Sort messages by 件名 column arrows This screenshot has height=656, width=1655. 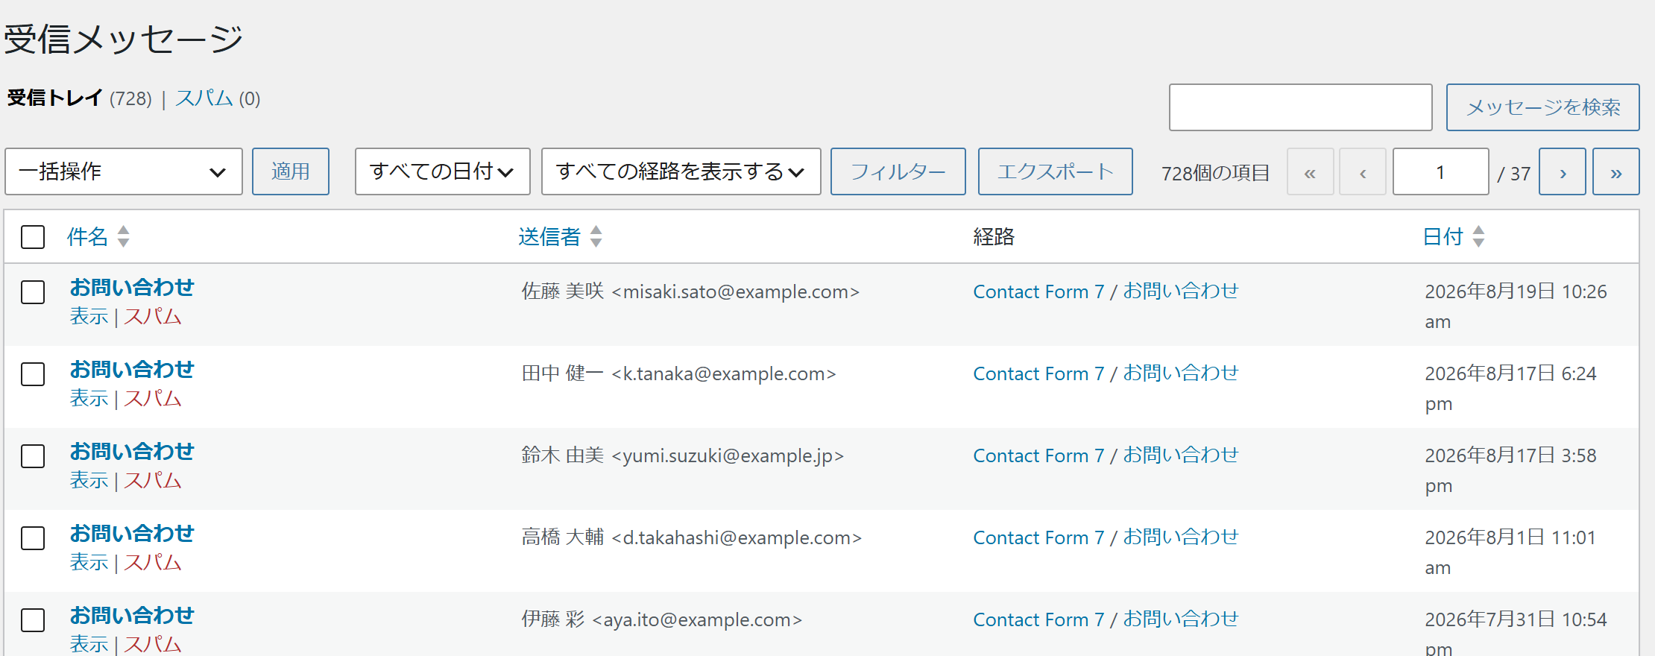coord(124,236)
